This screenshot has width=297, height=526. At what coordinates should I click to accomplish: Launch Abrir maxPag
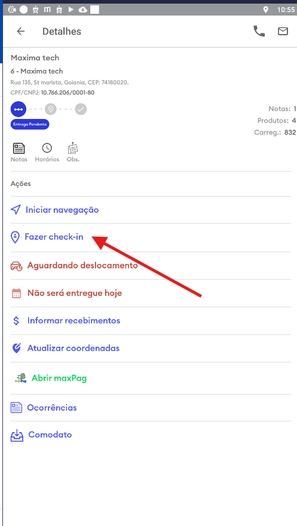151,378
